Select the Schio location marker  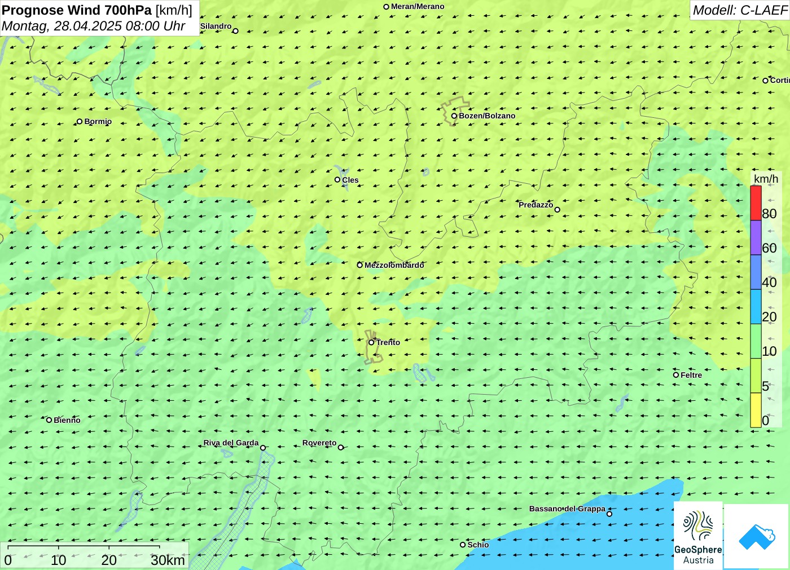[463, 545]
